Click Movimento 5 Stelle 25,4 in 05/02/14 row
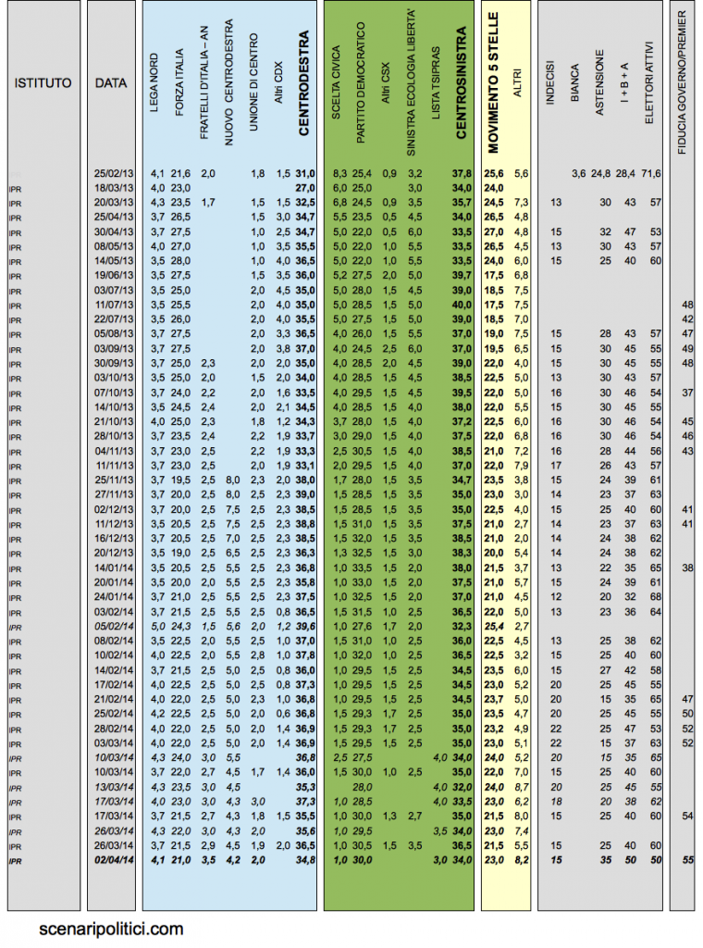This screenshot has height=948, width=703. [493, 627]
